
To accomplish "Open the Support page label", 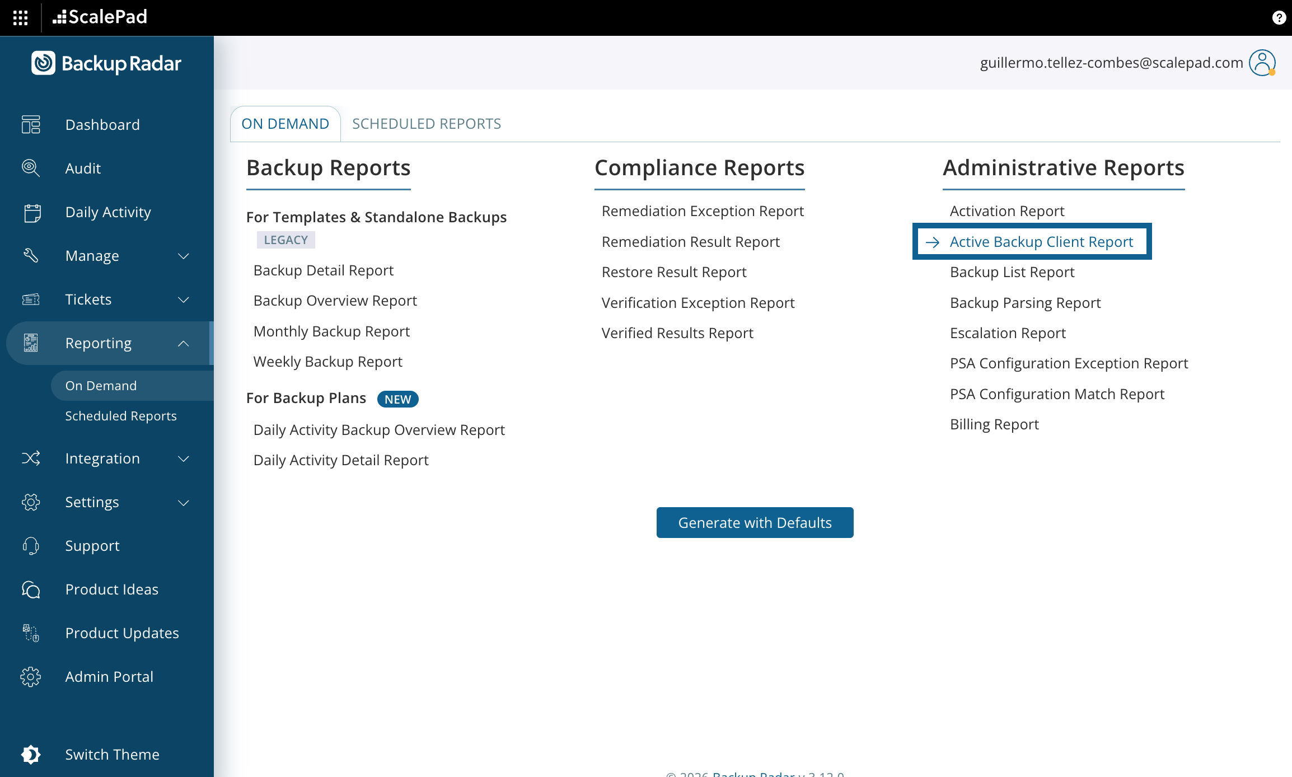I will tap(92, 546).
